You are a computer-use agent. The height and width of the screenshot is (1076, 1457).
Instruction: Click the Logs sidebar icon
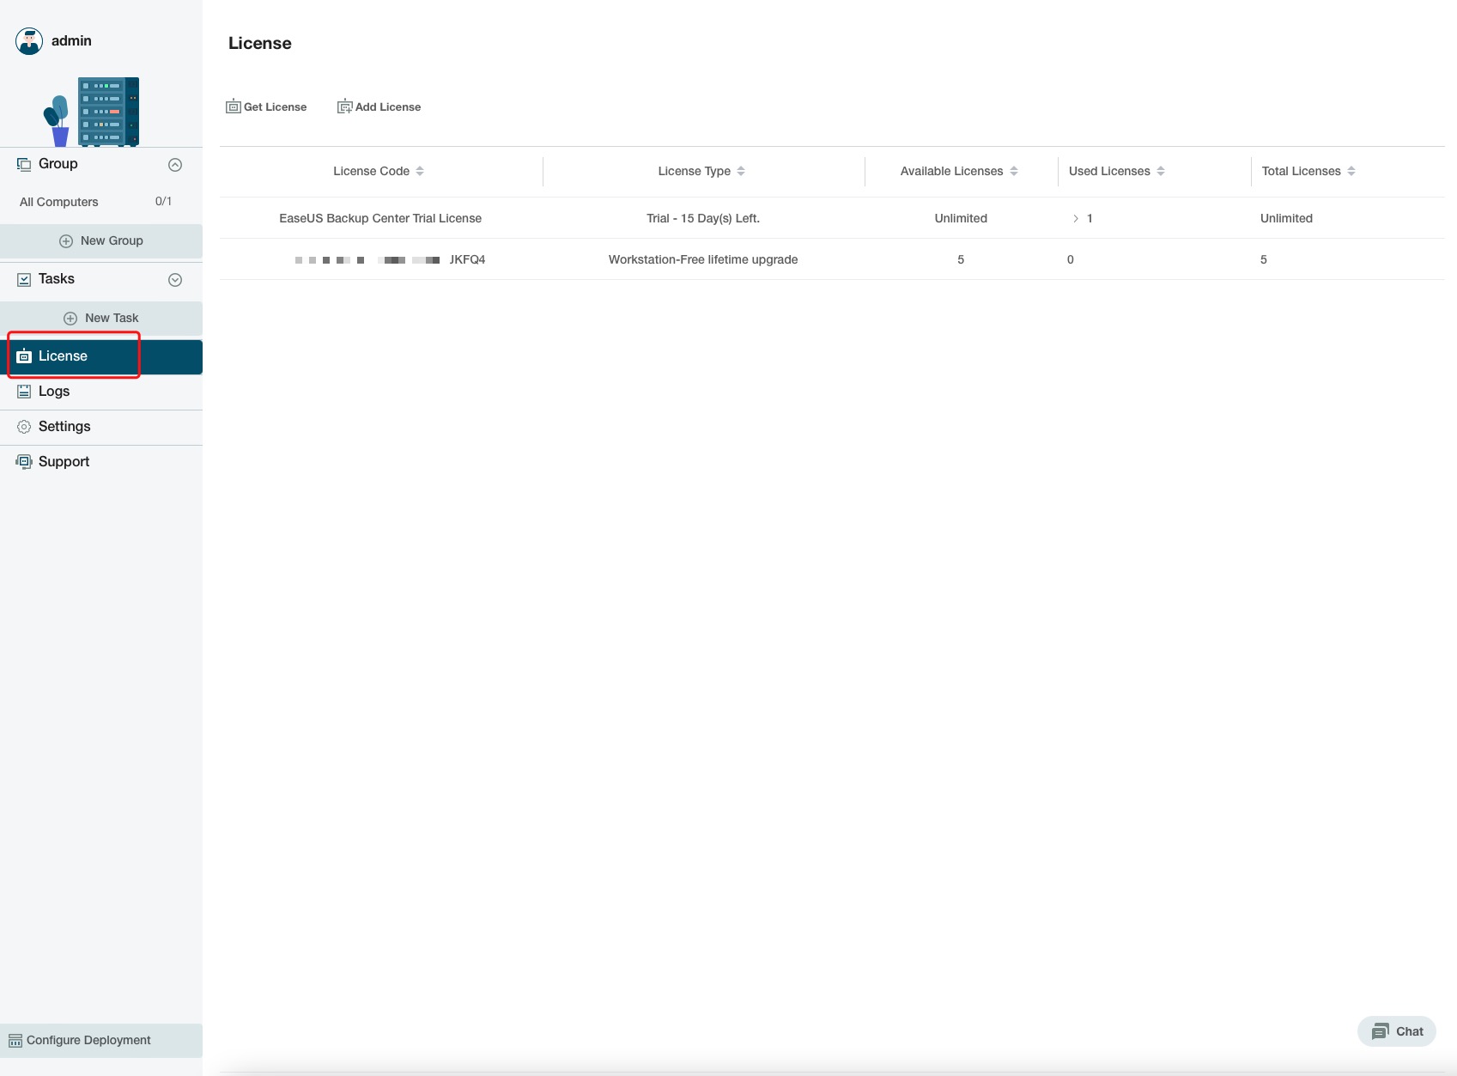pos(24,392)
